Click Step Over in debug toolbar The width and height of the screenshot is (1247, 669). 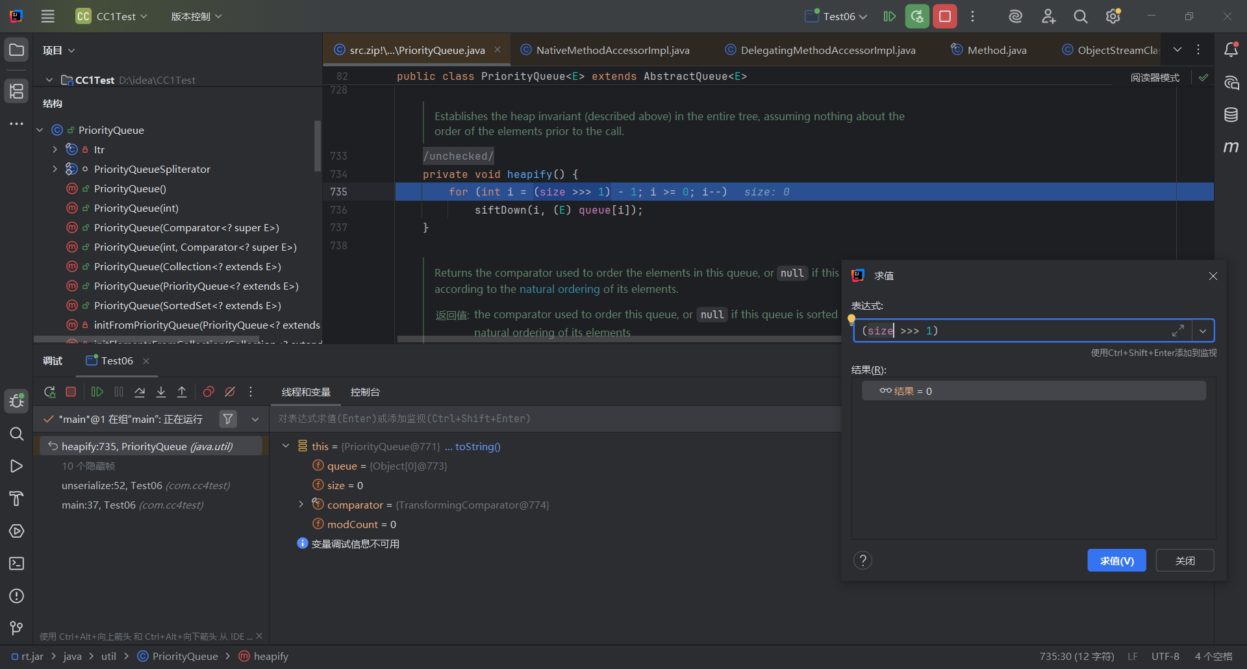coord(140,392)
